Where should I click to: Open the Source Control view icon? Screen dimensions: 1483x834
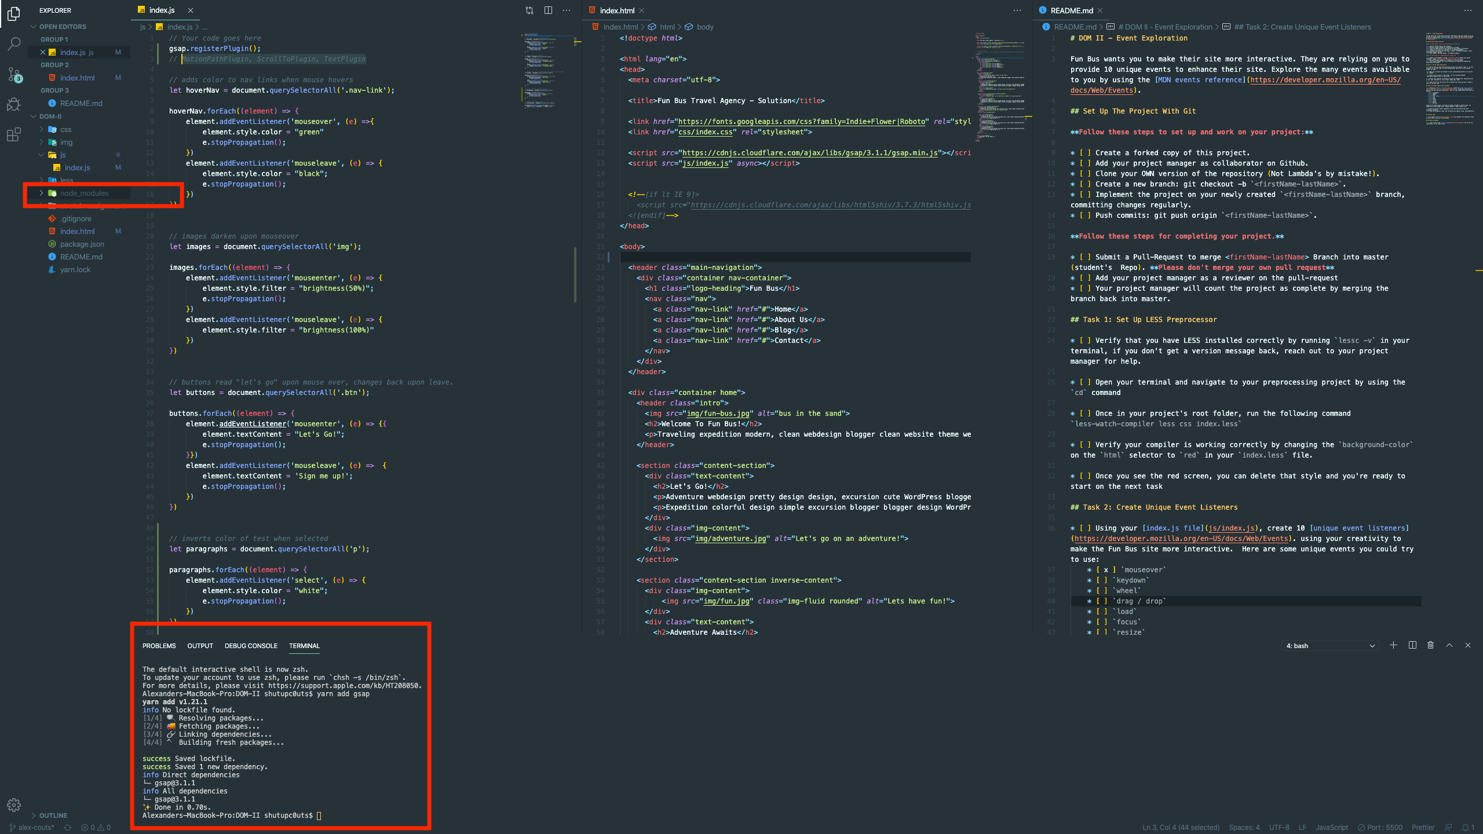14,74
